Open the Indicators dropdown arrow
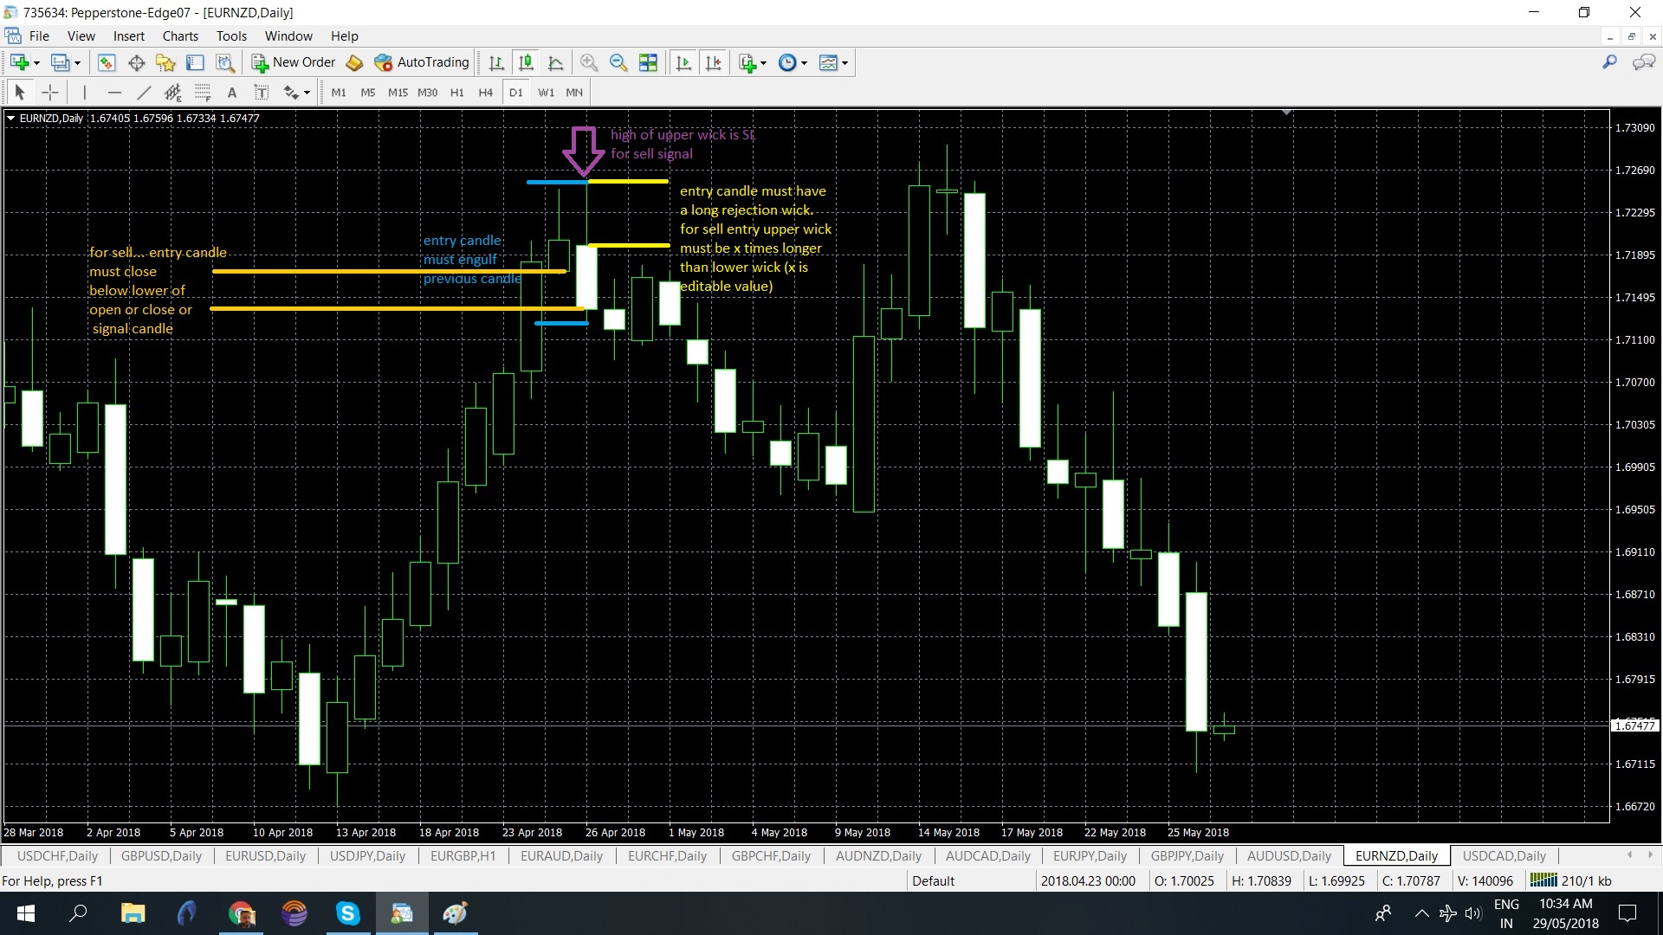Screen dimensions: 1663x935 click(762, 62)
